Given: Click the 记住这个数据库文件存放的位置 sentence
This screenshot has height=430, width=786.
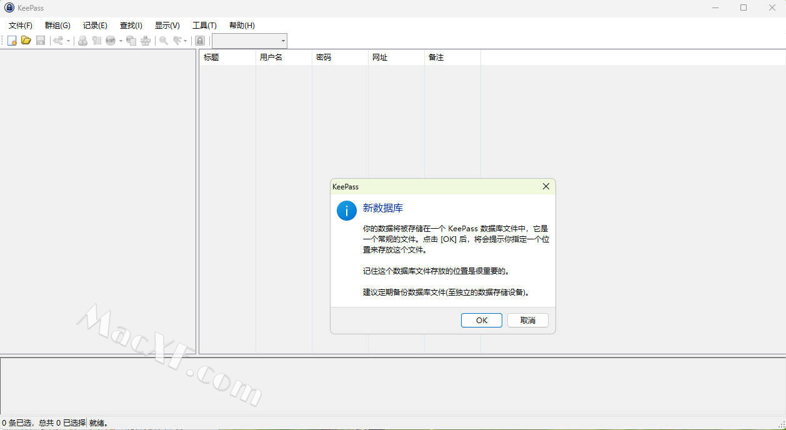Looking at the screenshot, I should (437, 271).
